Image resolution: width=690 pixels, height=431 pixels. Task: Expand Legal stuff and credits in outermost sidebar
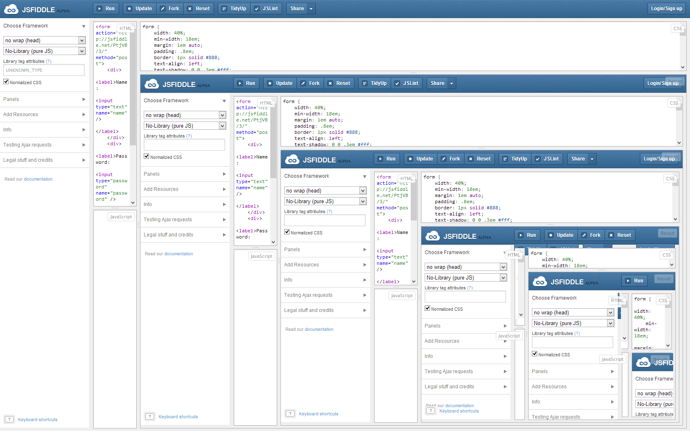coord(44,160)
